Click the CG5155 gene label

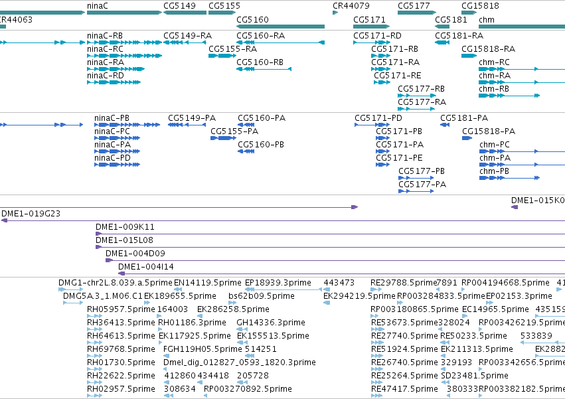[x=224, y=6]
